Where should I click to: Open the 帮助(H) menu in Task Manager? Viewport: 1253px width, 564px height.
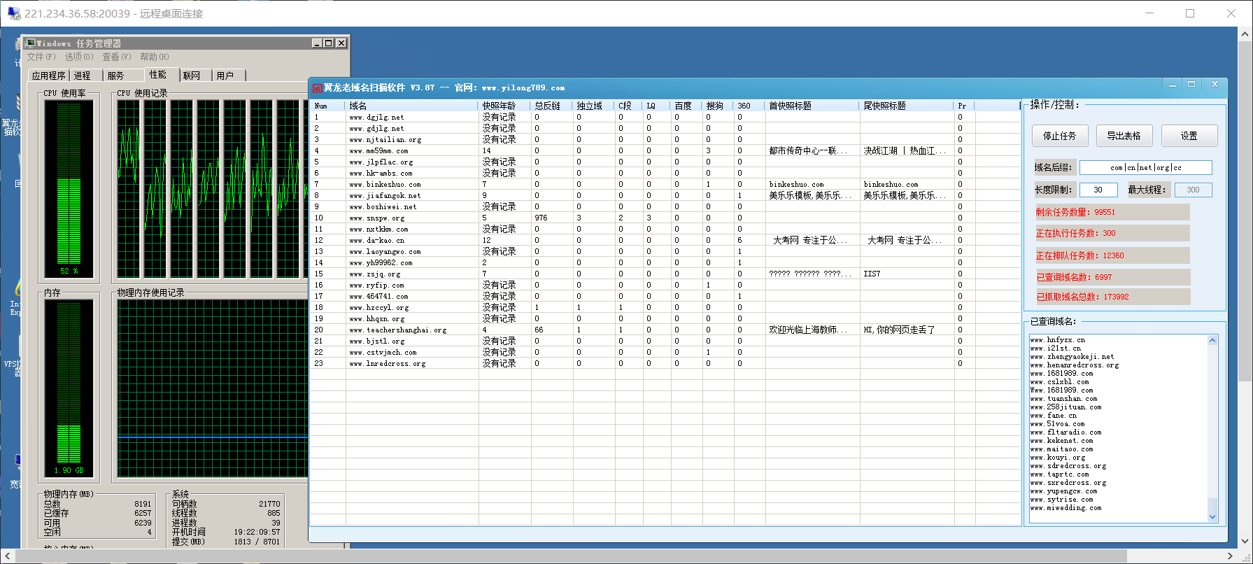[155, 57]
